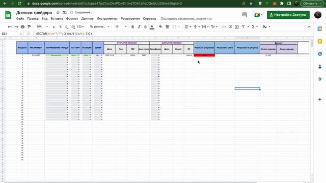This screenshot has height=183, width=326.
Task: Reload the browser page
Action: pyautogui.click(x=19, y=4)
